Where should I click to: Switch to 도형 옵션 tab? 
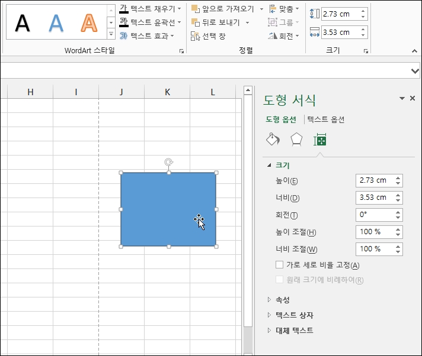tap(281, 119)
